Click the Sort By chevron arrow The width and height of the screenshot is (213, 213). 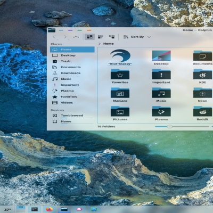(149, 37)
